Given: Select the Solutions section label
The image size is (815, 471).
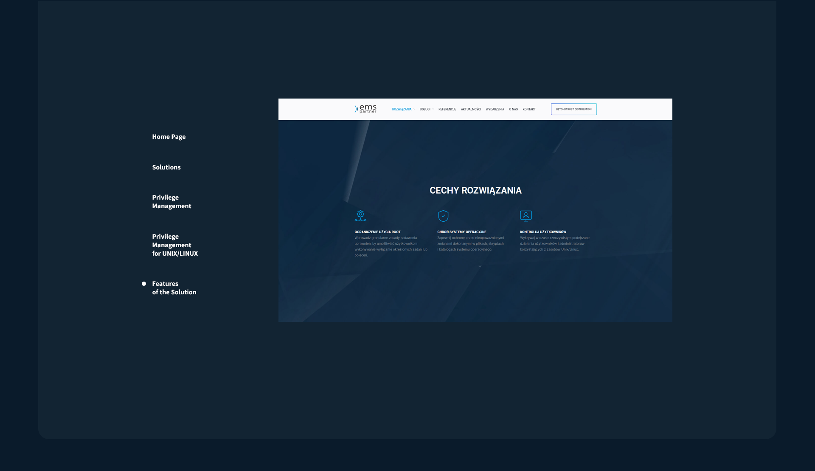Looking at the screenshot, I should coord(166,167).
